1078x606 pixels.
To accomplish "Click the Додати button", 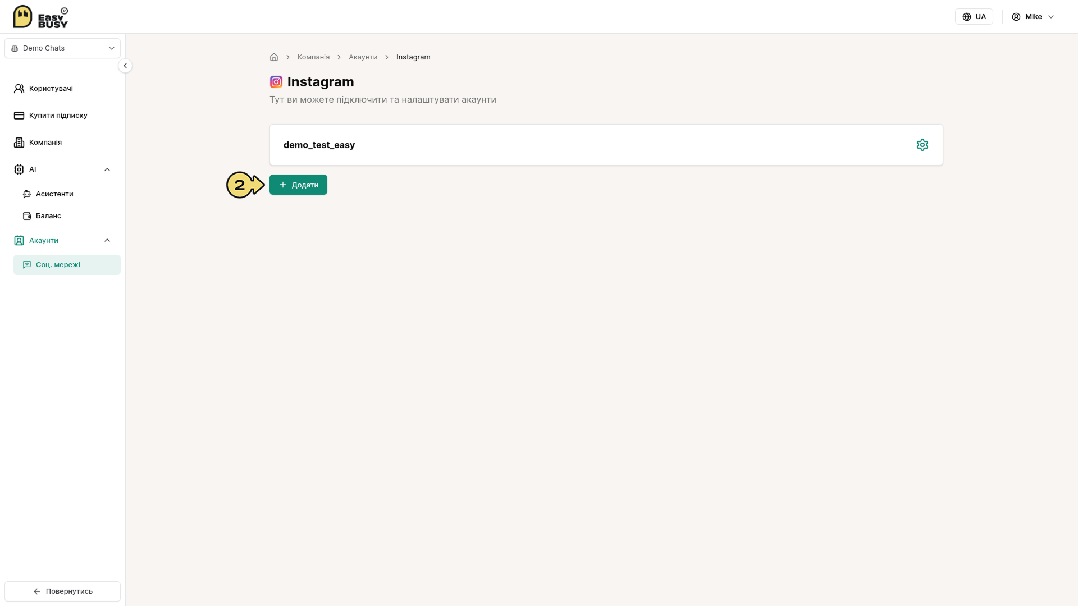I will (298, 185).
